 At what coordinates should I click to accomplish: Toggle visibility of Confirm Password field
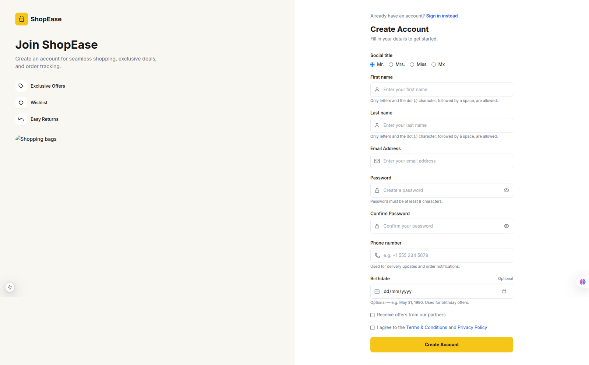click(506, 226)
